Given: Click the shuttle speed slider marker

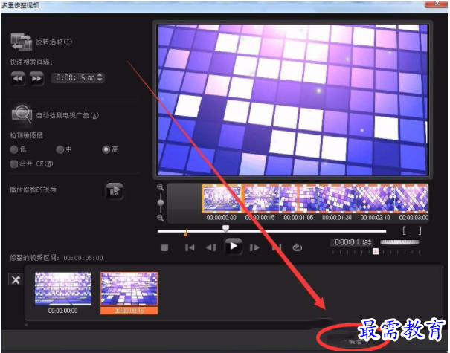Looking at the screenshot, I should click(x=376, y=251).
